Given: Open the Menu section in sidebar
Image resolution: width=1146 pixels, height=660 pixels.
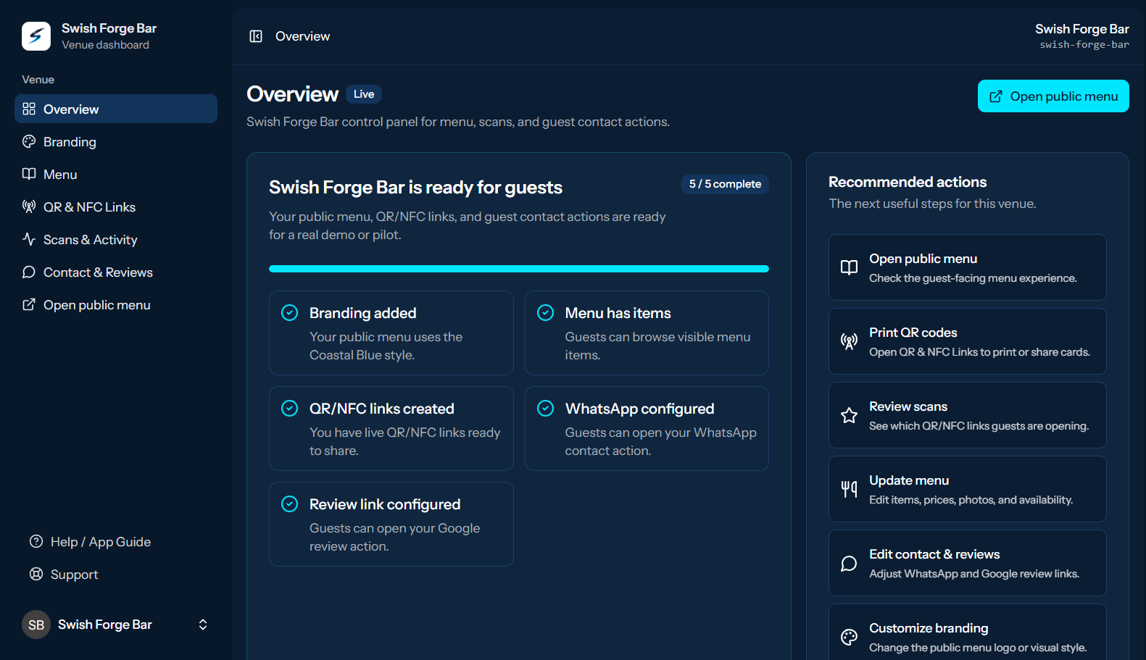Looking at the screenshot, I should click(116, 174).
